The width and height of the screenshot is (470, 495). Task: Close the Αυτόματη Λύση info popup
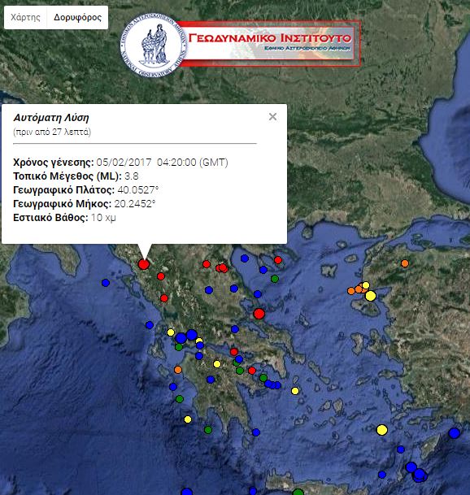coord(272,117)
